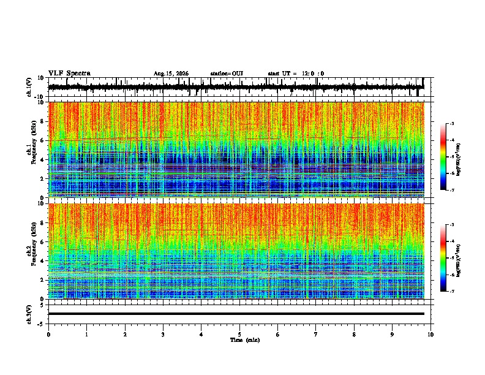Click the flat black ch.3 voltage trace
This screenshot has height=375, width=485.
pos(236,314)
